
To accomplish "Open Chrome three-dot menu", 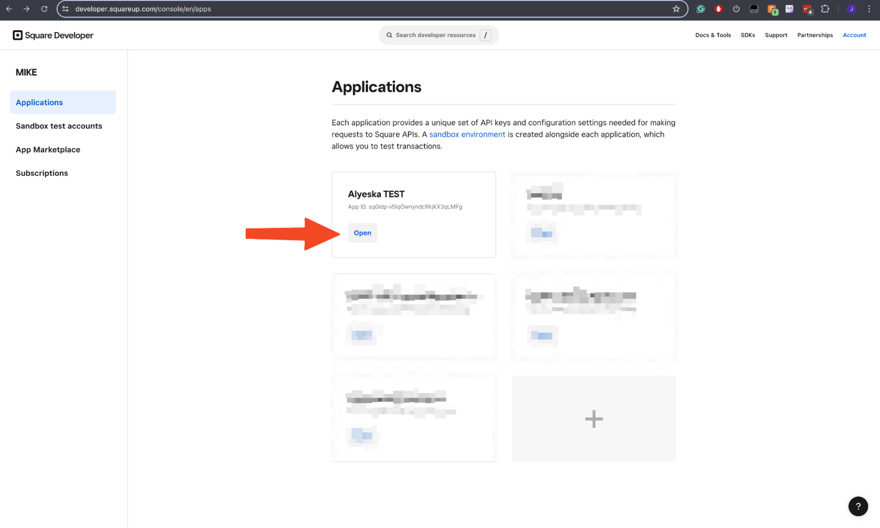I will pos(869,9).
